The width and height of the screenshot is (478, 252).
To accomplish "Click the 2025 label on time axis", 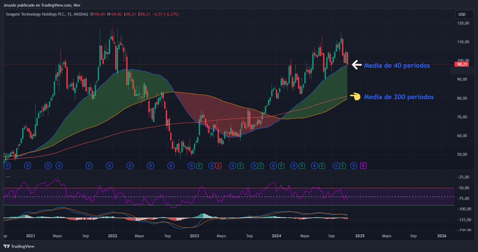I will 360,236.
